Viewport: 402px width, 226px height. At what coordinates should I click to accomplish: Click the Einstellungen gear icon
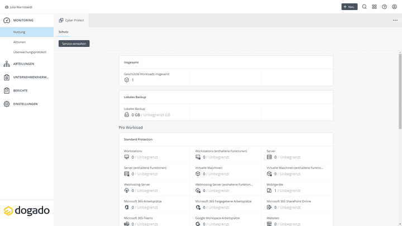(x=7, y=104)
